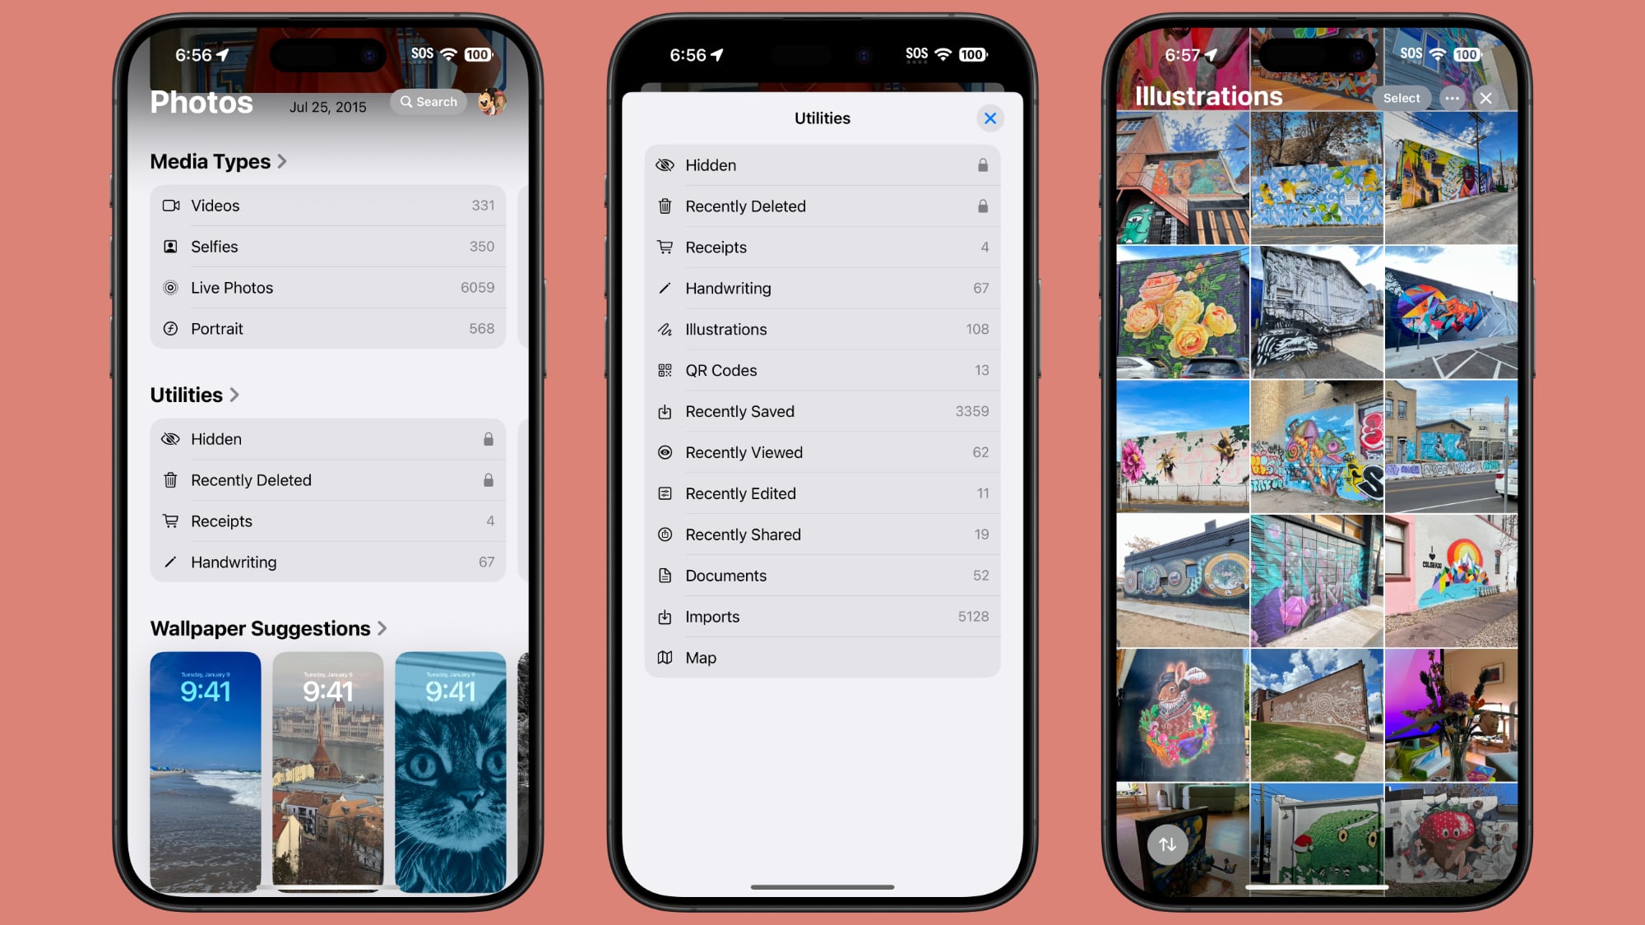Viewport: 1645px width, 925px height.
Task: Select the Handwriting utility icon
Action: click(665, 288)
